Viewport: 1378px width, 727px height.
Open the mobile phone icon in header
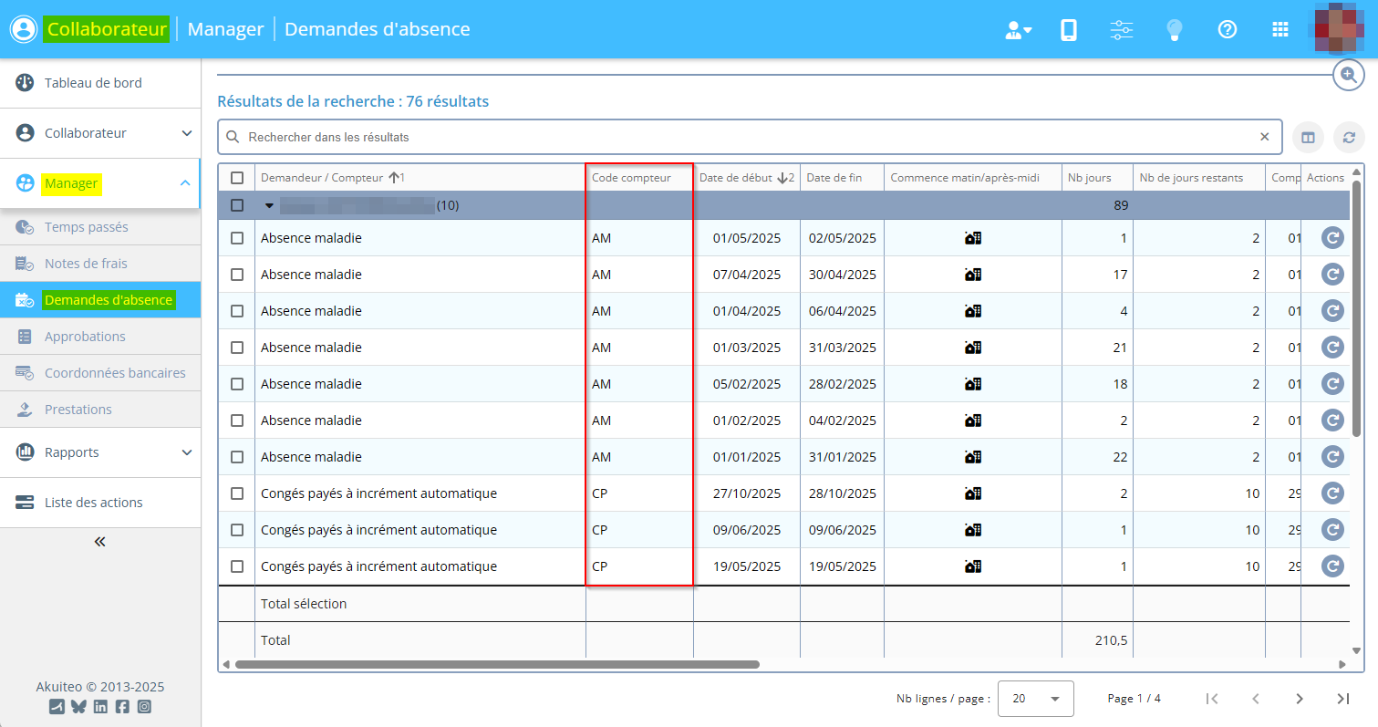[1069, 30]
